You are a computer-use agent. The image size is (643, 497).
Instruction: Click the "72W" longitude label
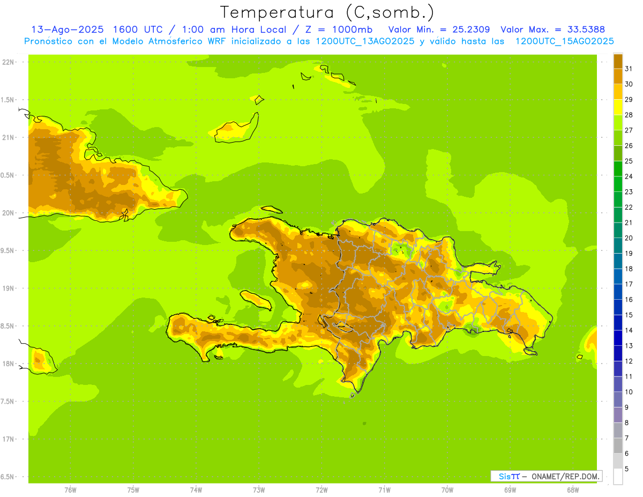click(x=322, y=490)
